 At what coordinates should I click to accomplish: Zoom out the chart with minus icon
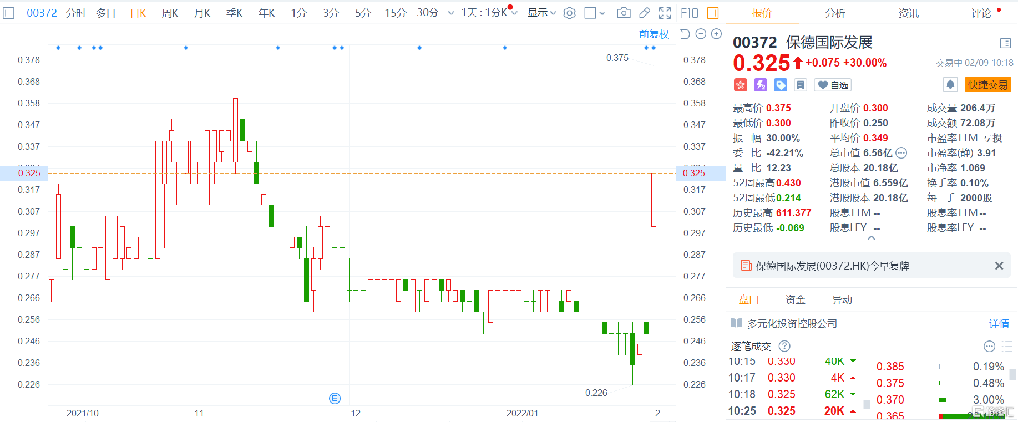(701, 34)
